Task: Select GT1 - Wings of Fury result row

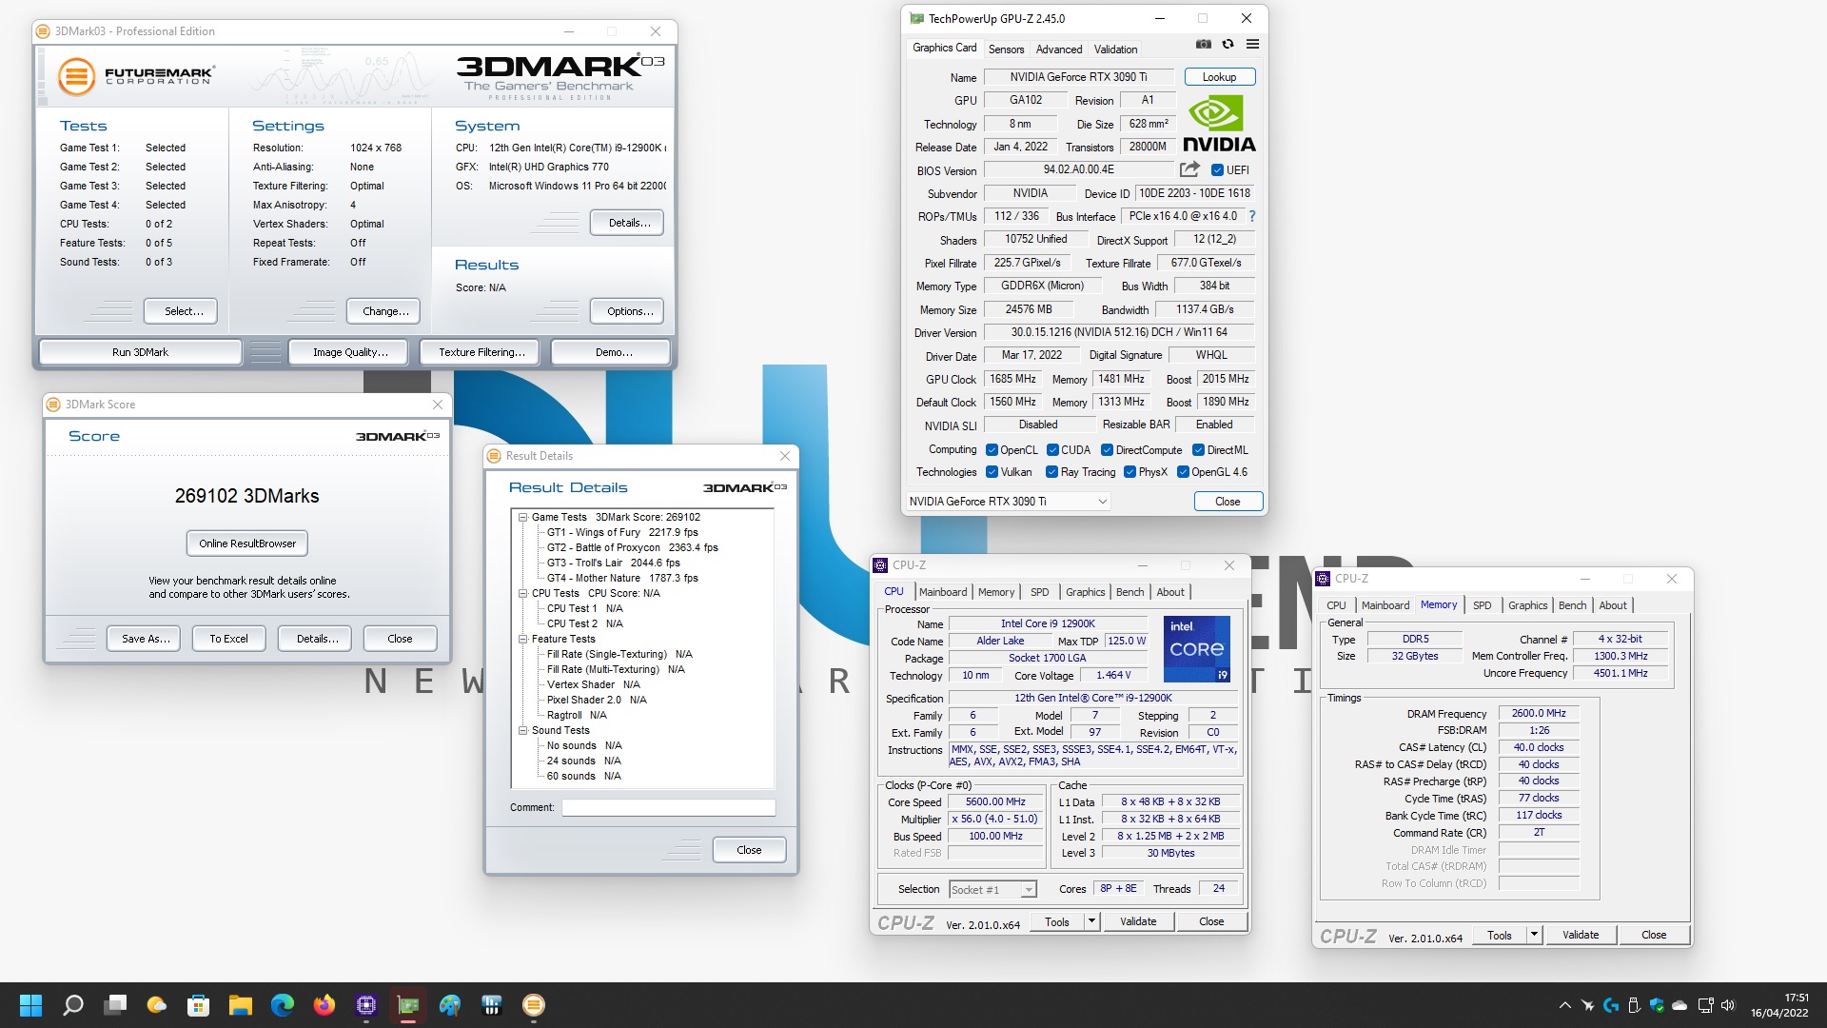Action: point(622,533)
